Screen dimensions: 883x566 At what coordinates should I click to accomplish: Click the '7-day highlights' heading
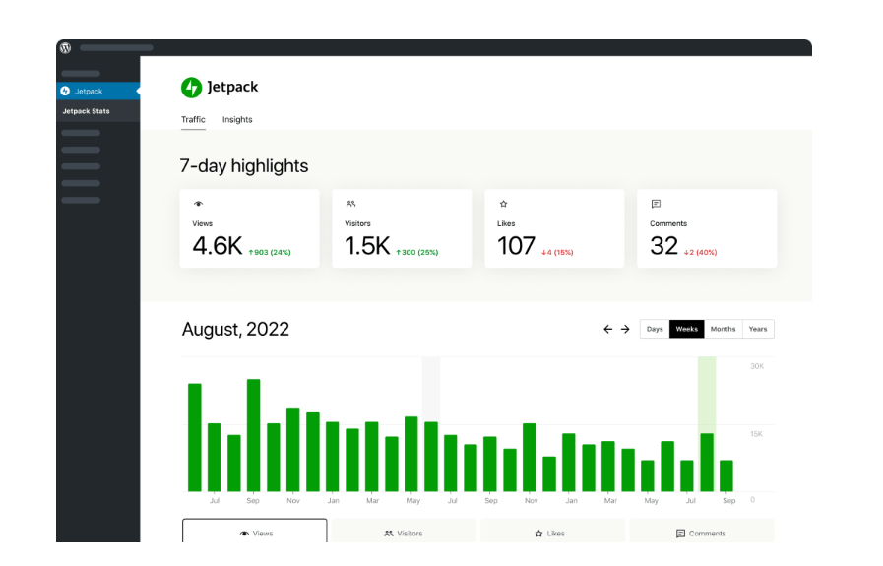coord(244,166)
